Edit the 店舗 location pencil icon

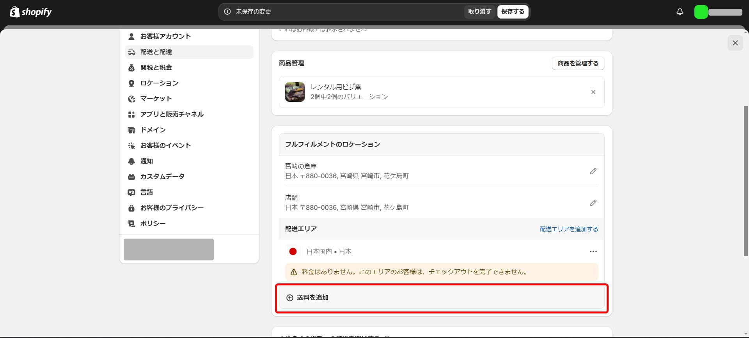[593, 203]
